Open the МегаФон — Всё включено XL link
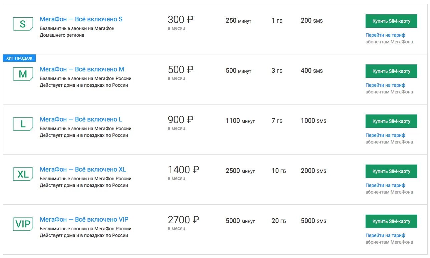The image size is (430, 258). click(83, 170)
